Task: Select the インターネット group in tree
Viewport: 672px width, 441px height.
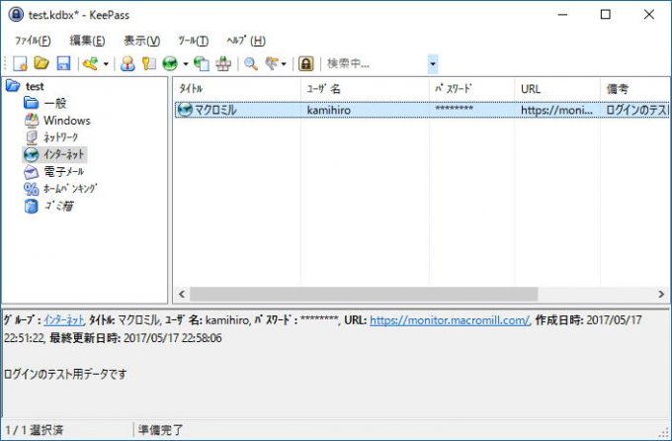Action: coord(64,154)
